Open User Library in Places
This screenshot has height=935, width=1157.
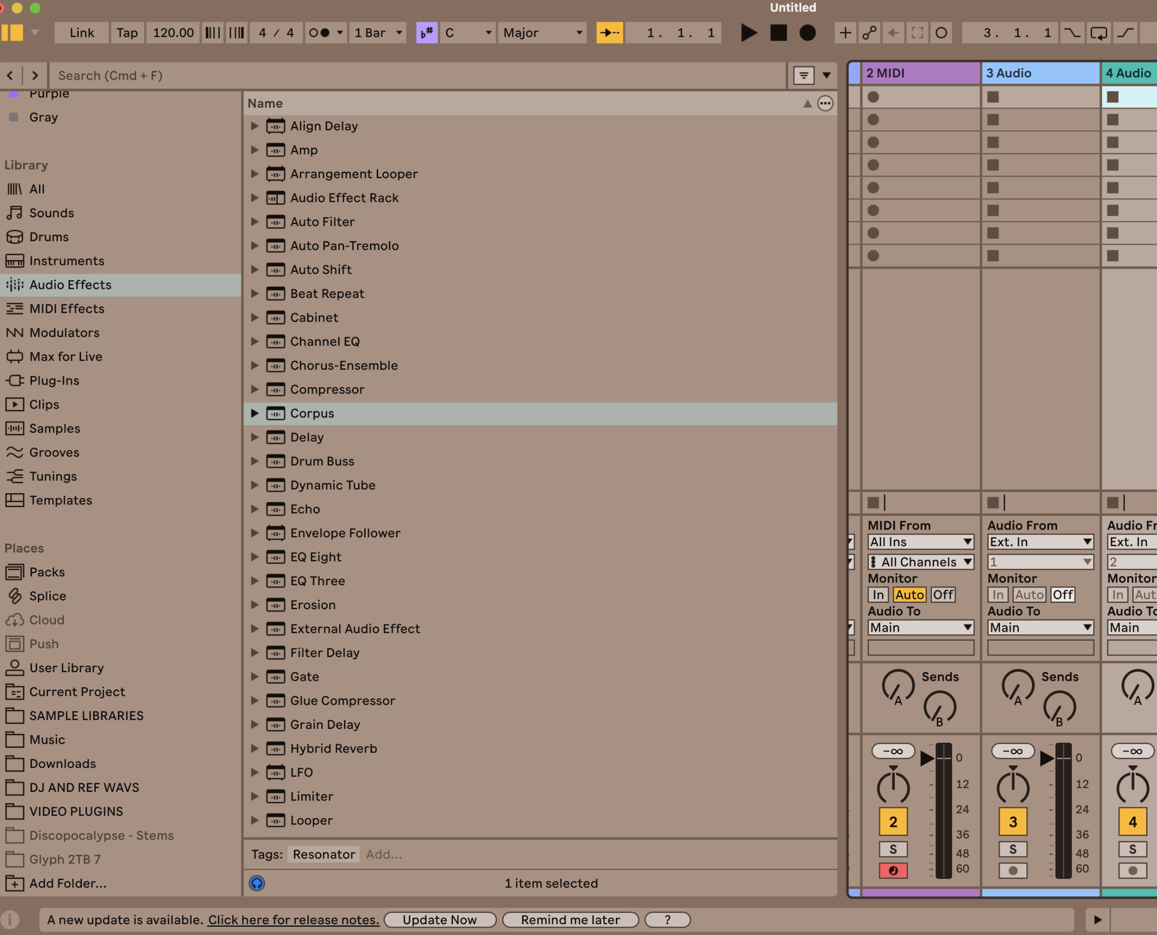point(67,668)
